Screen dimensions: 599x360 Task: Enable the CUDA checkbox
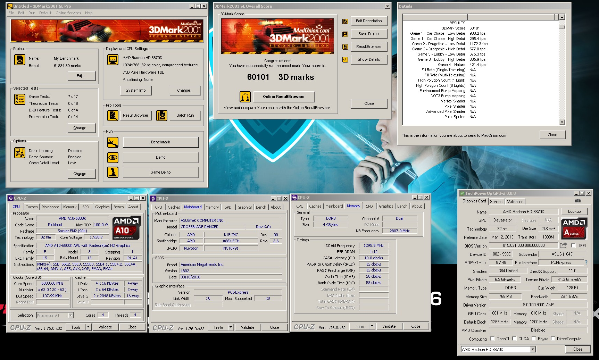click(514, 338)
